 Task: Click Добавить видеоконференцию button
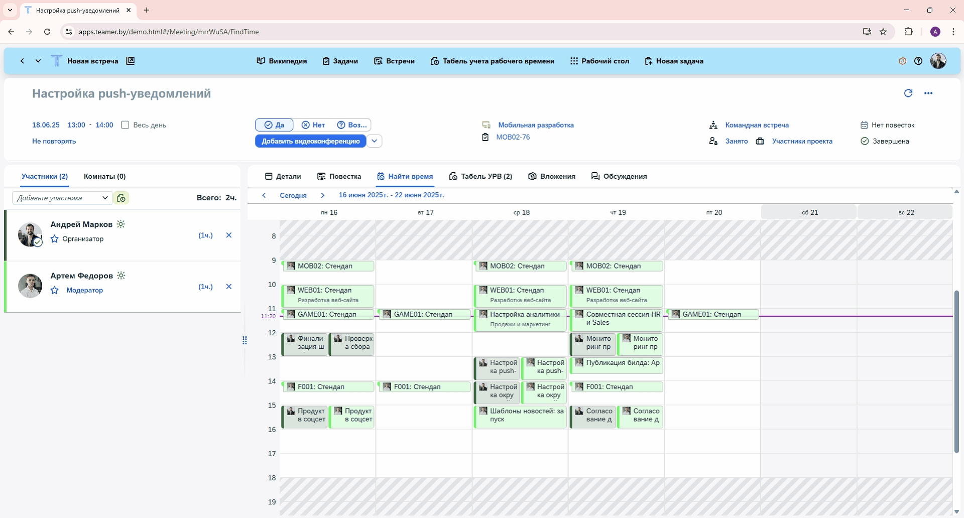click(x=310, y=141)
